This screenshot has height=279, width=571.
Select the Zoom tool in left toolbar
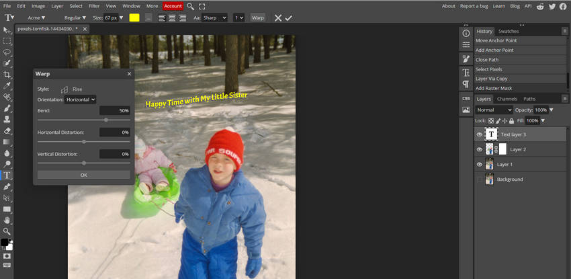[x=7, y=231]
